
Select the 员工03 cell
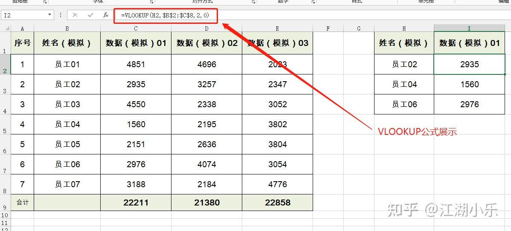point(67,104)
